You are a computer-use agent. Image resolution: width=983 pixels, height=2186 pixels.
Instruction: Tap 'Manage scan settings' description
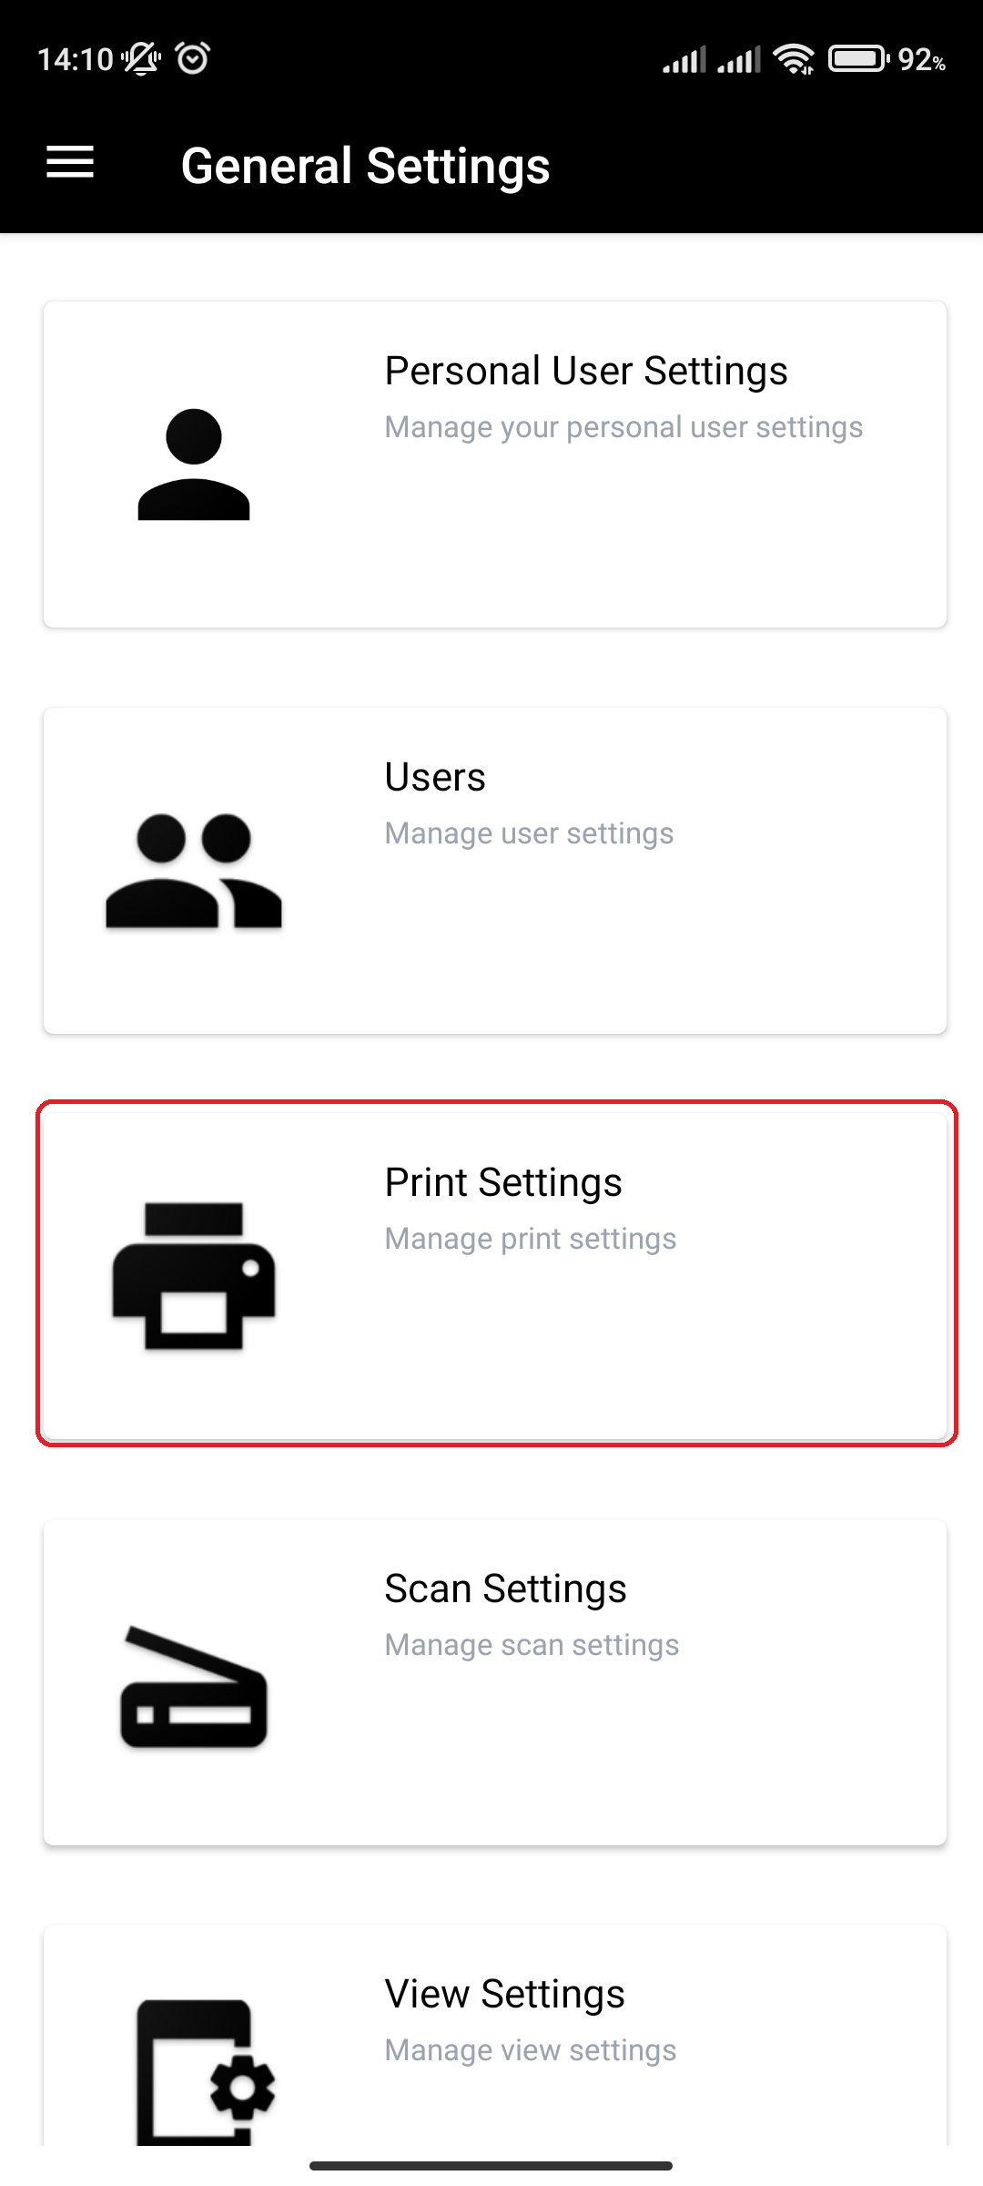coord(532,1645)
